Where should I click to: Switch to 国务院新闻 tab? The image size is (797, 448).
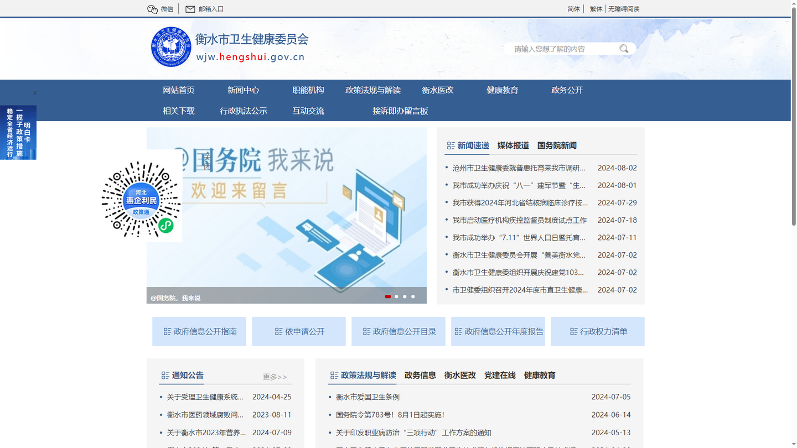[557, 145]
